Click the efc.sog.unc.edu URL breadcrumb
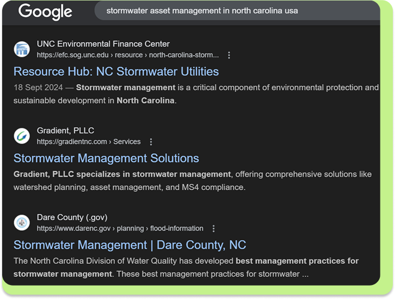Image resolution: width=395 pixels, height=299 pixels. click(128, 55)
